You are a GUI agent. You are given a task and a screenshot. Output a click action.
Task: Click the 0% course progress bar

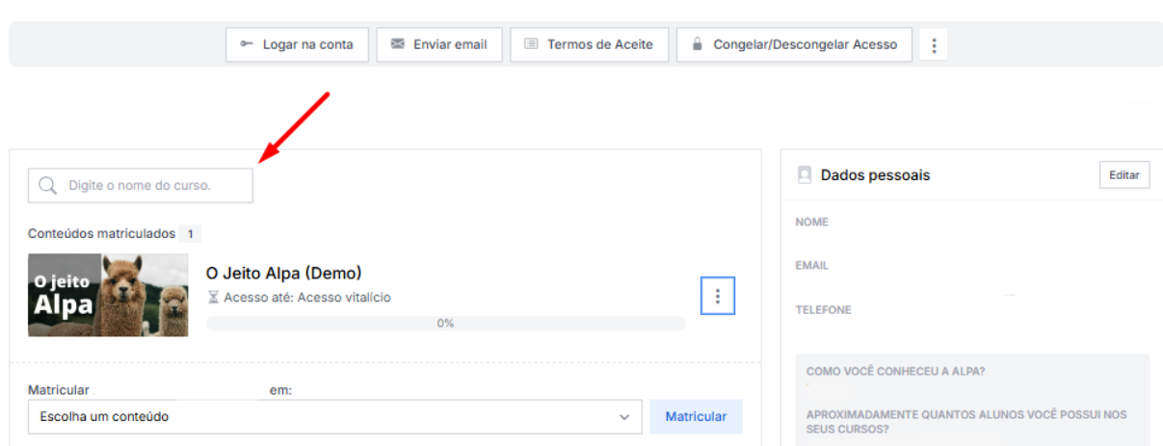(x=445, y=324)
